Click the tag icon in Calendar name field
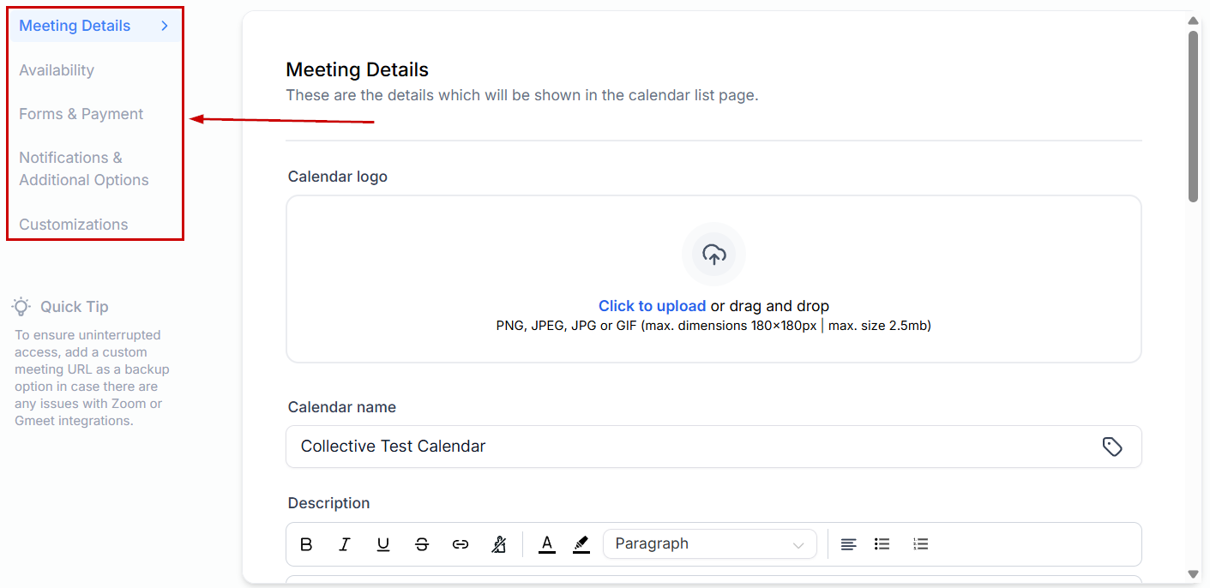 tap(1112, 447)
